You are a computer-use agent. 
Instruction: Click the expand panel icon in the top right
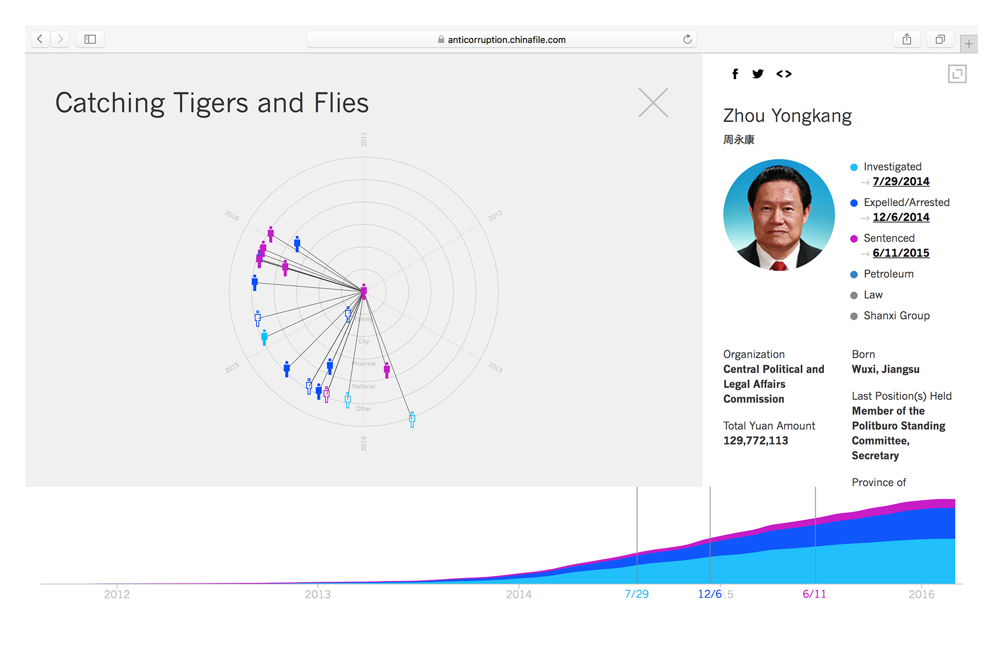pos(957,74)
